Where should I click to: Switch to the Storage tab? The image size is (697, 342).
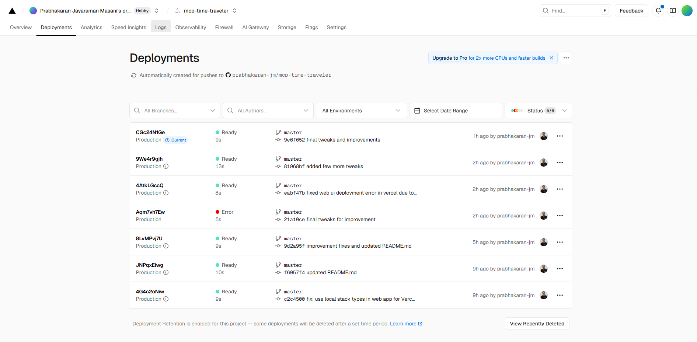coord(287,27)
